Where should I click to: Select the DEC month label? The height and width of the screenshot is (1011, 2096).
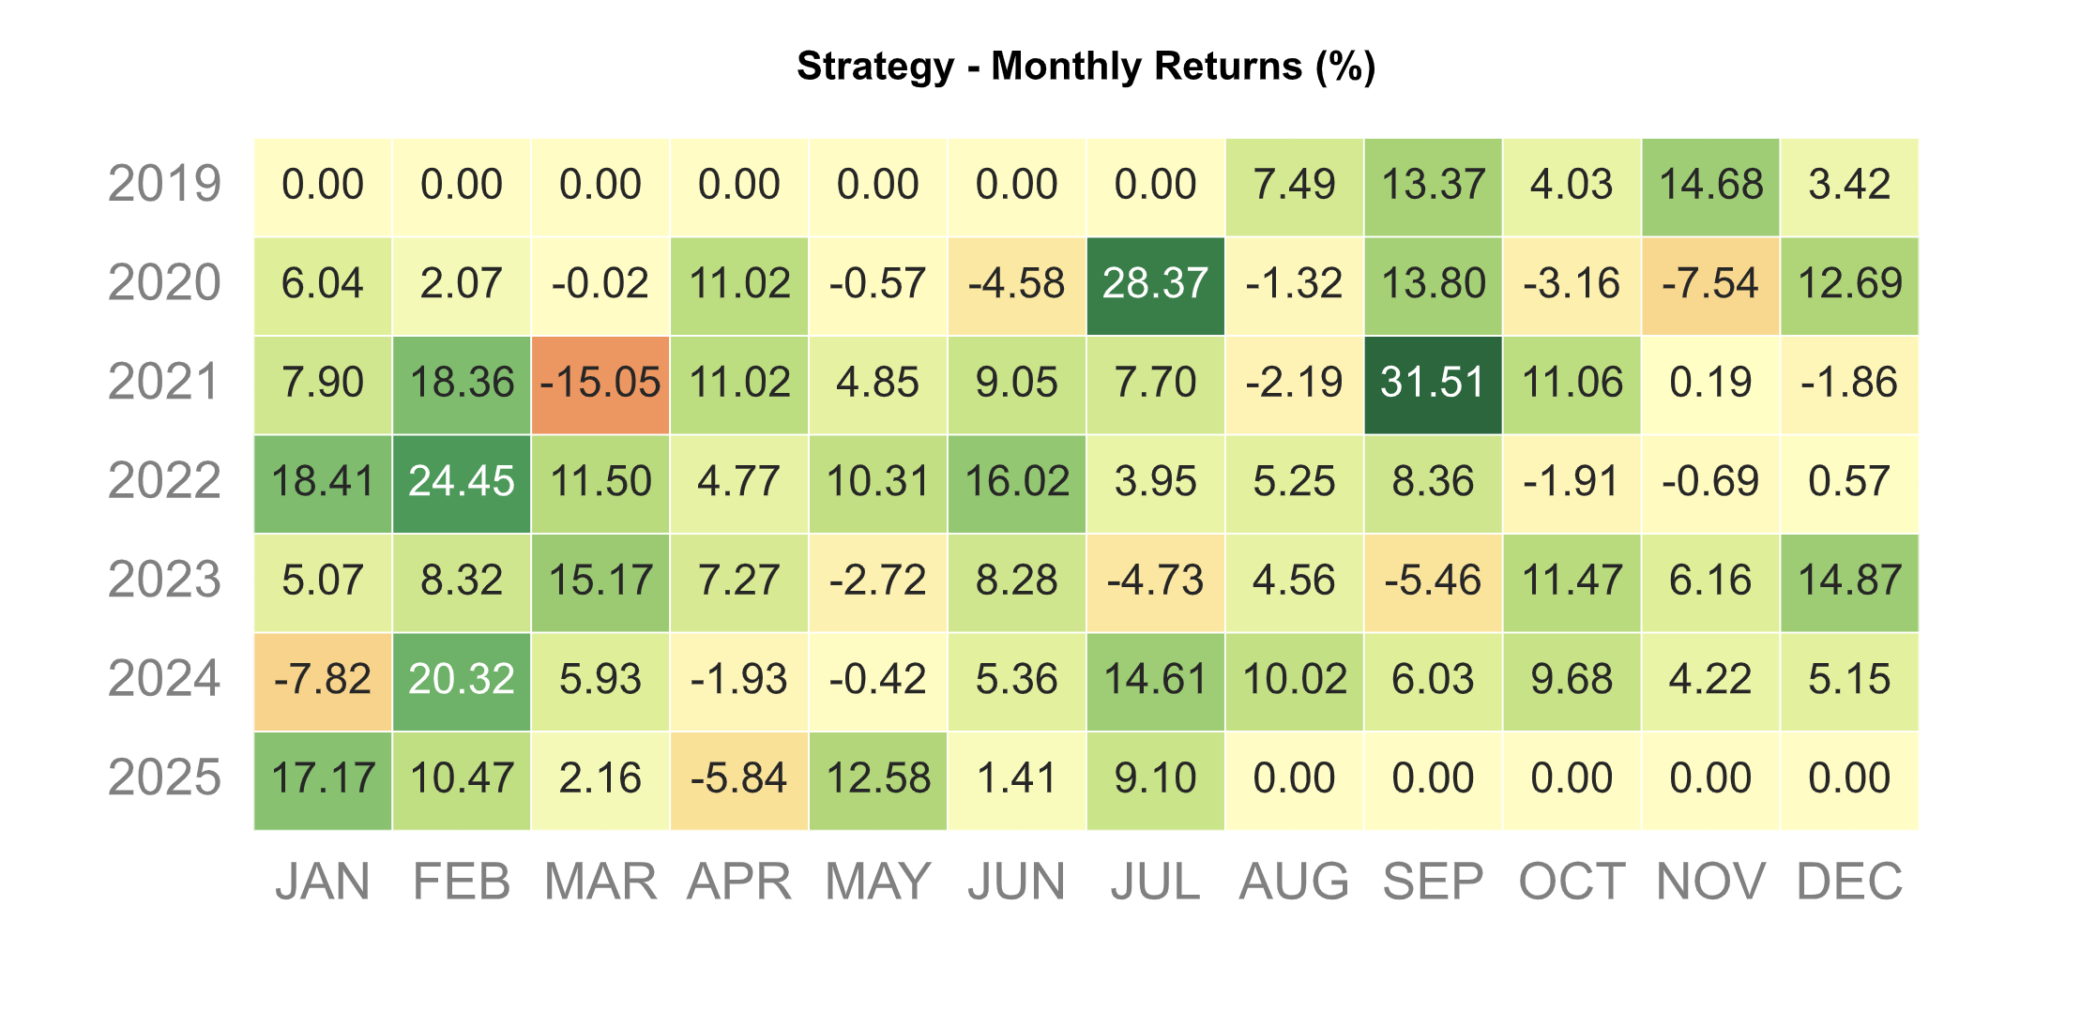1849,882
